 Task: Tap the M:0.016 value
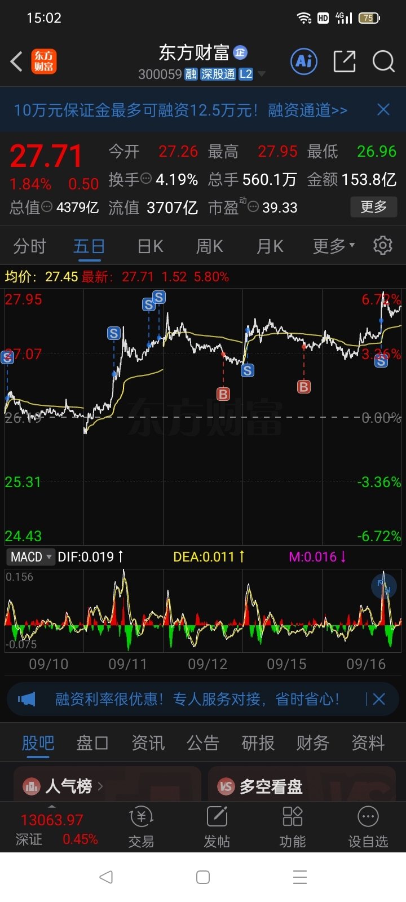coord(313,557)
